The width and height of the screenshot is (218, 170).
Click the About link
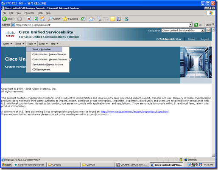click(191, 39)
